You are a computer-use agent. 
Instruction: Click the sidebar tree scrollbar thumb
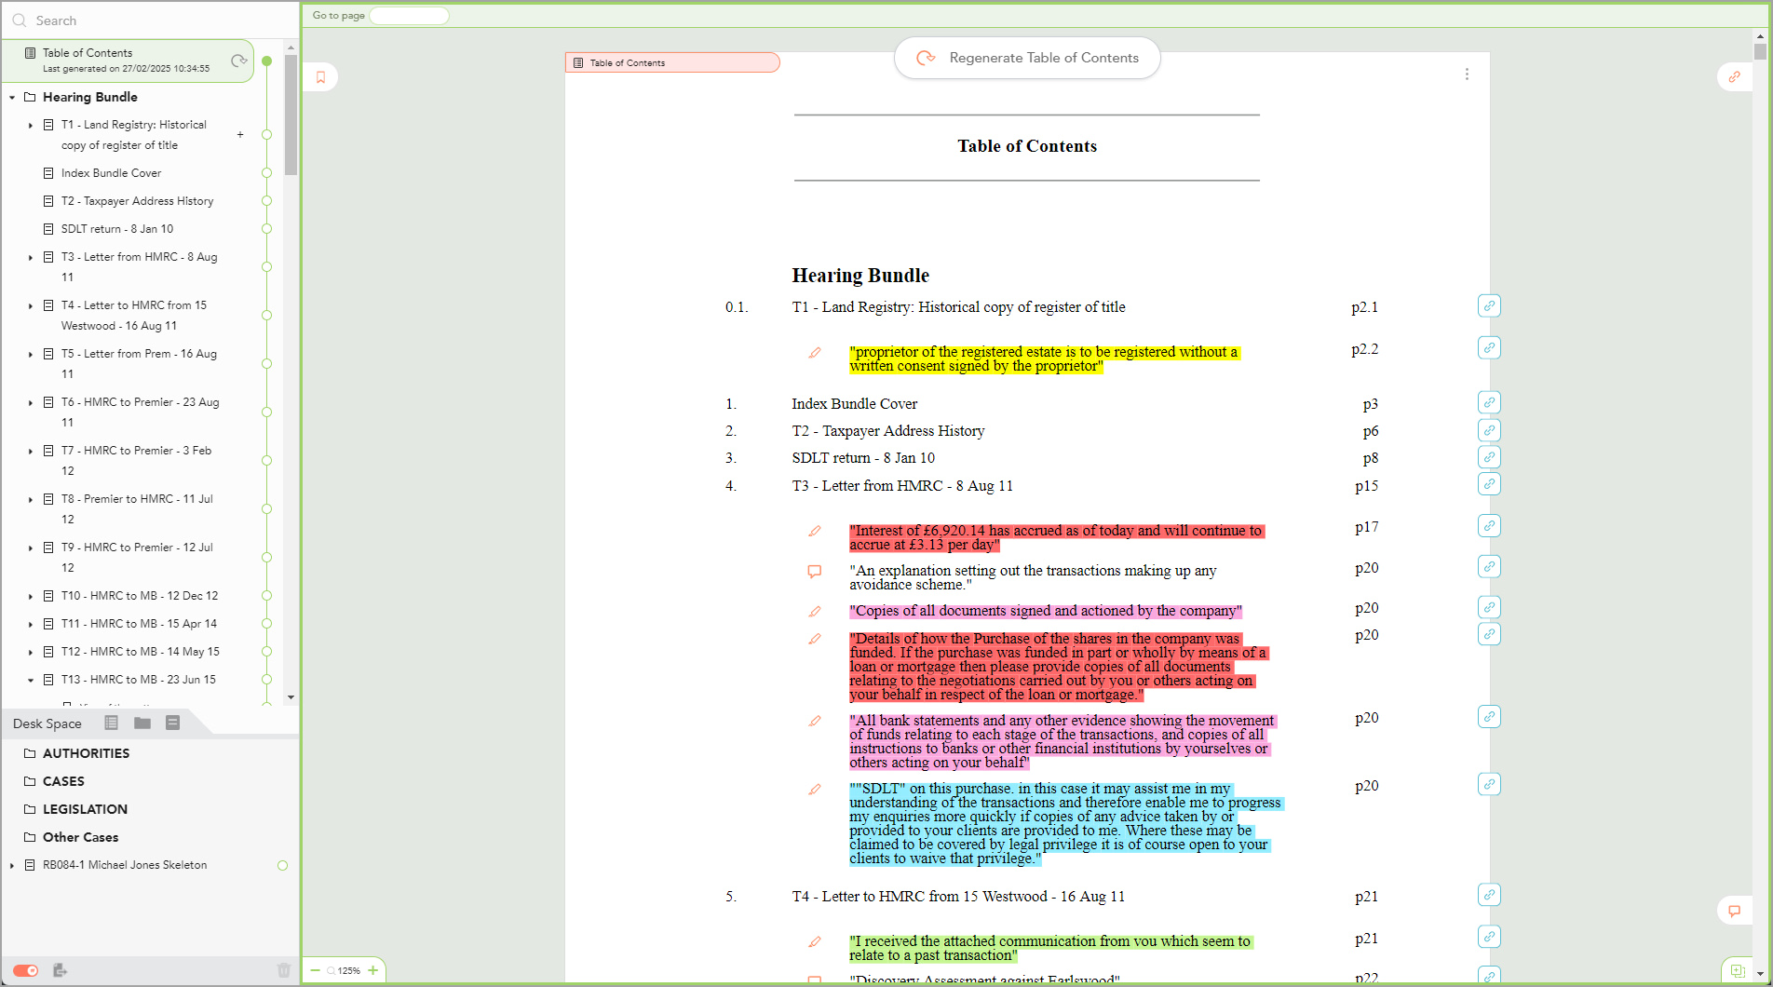click(x=291, y=115)
